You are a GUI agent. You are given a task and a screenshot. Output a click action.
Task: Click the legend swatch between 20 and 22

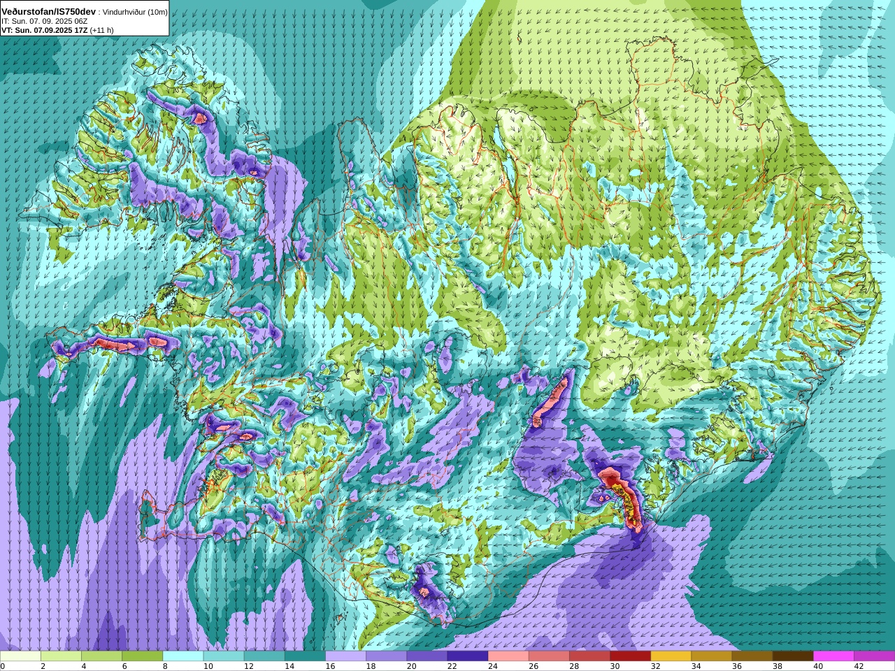pyautogui.click(x=427, y=656)
